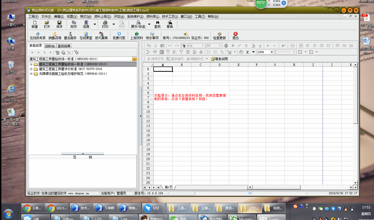
Task: Click the 我要付款 payment icon
Action: click(119, 36)
